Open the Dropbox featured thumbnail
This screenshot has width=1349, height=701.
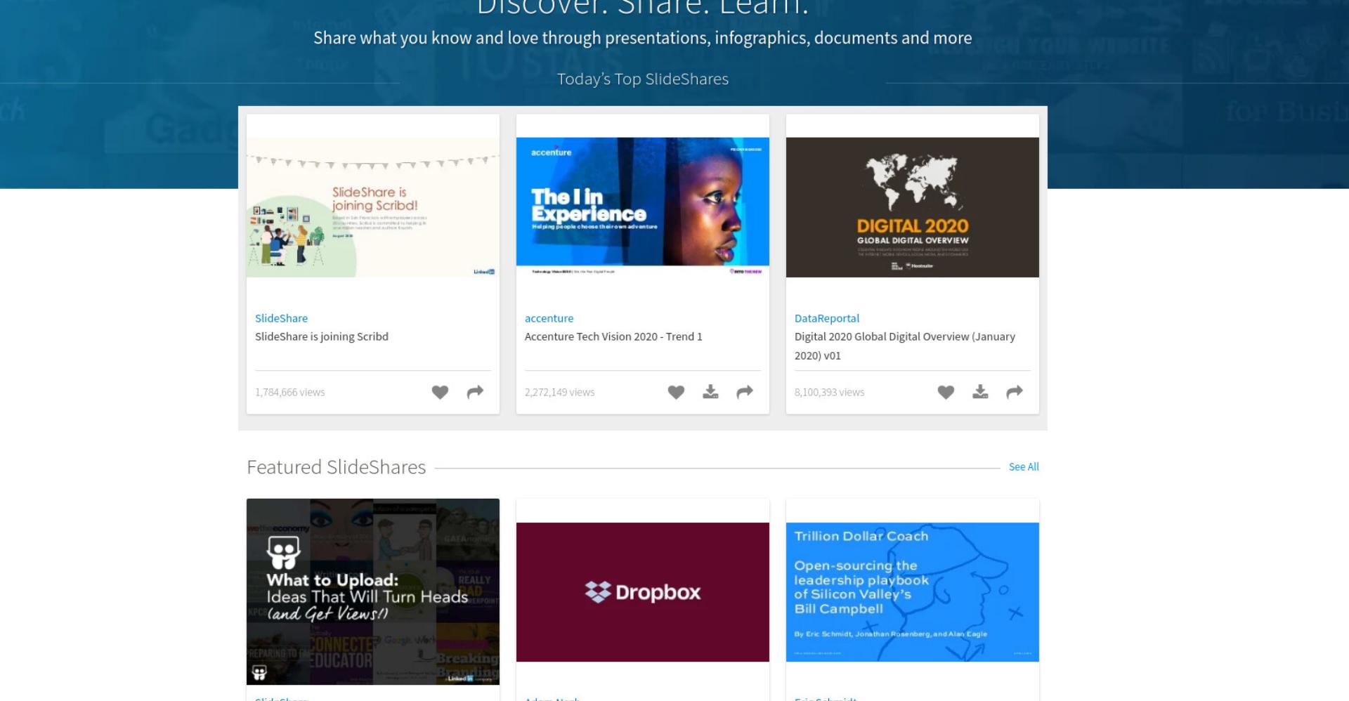point(643,592)
